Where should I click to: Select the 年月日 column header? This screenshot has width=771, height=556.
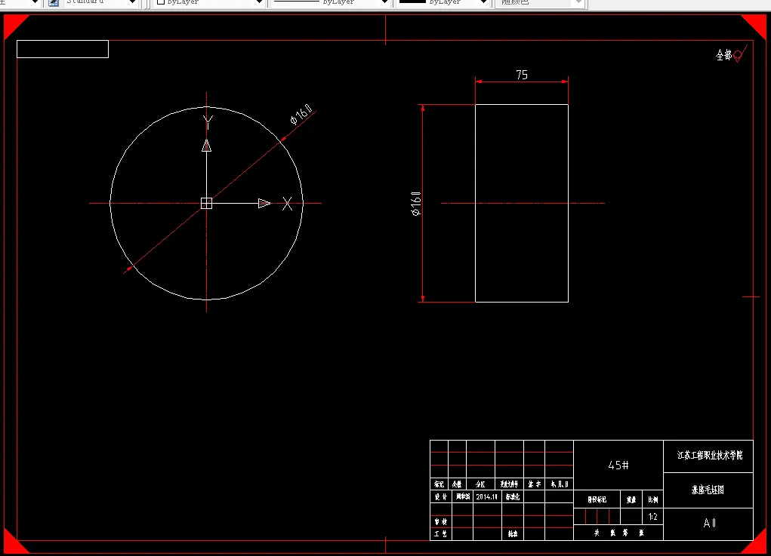click(x=560, y=484)
